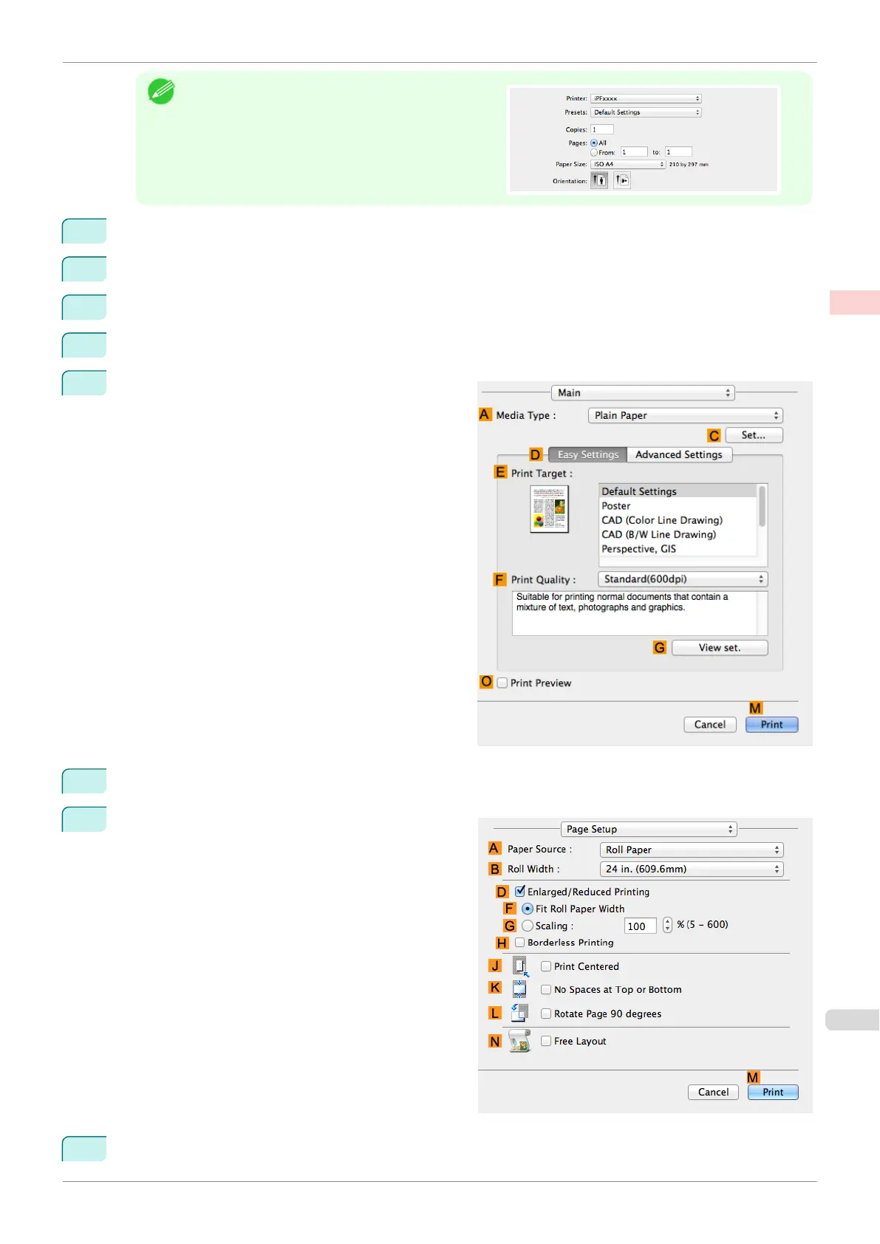Check the Print Centered checkbox

coord(546,966)
